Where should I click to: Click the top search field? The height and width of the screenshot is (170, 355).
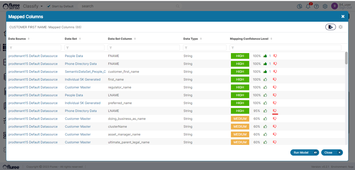[x=128, y=6]
